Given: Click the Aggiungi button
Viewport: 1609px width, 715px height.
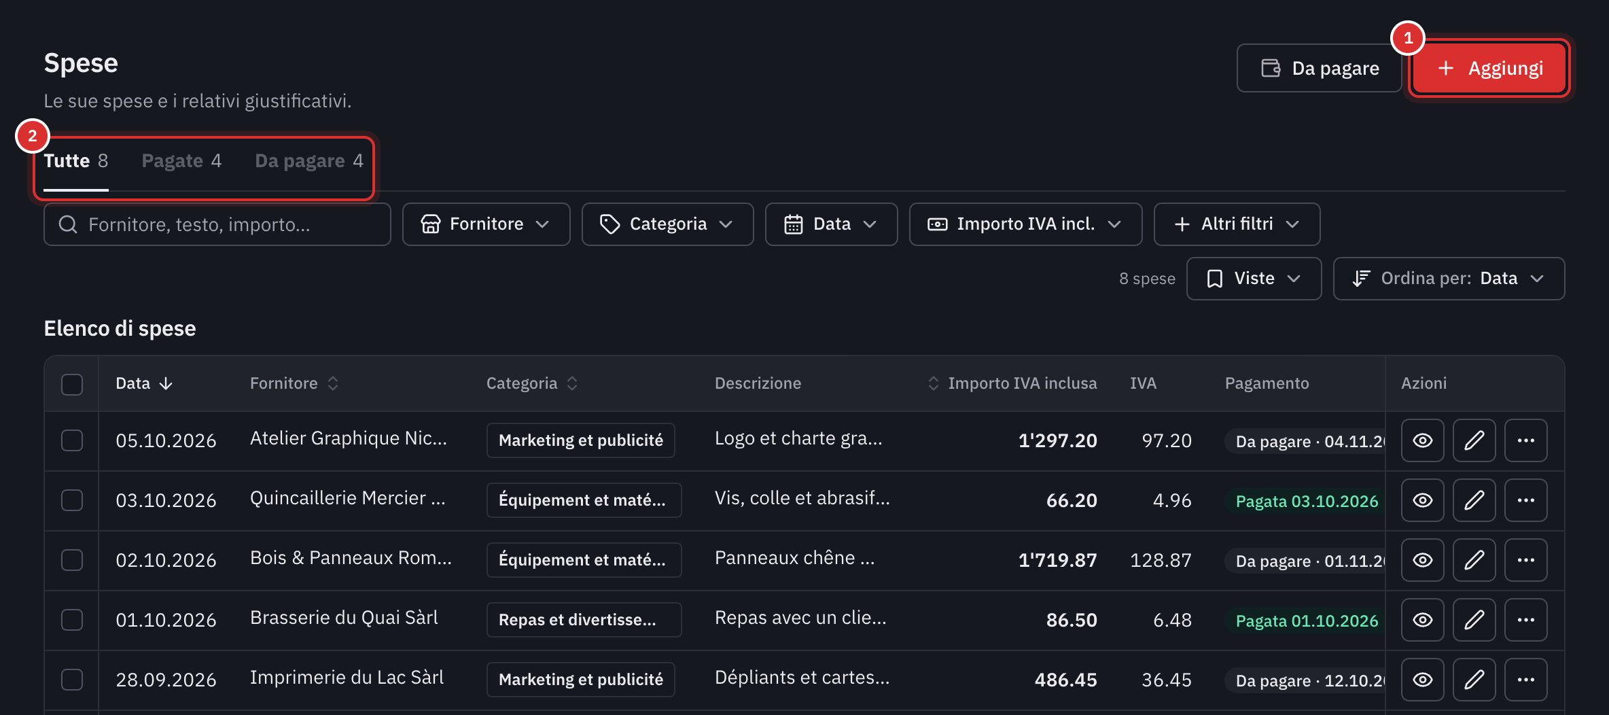Looking at the screenshot, I should click(x=1489, y=68).
